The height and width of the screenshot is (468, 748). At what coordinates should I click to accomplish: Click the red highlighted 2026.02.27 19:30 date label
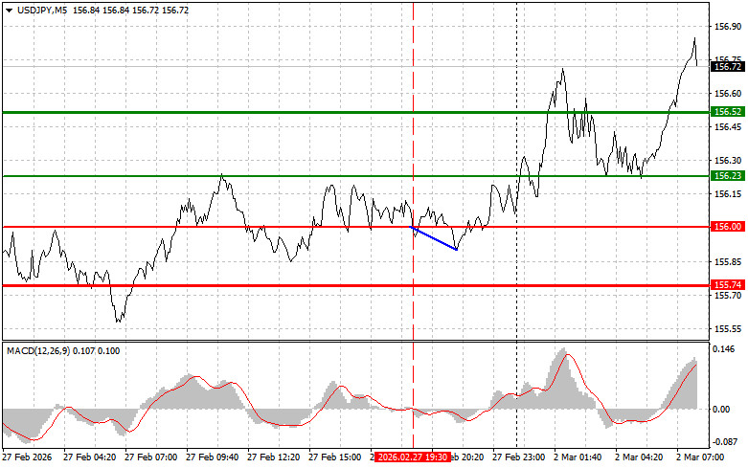(x=412, y=458)
